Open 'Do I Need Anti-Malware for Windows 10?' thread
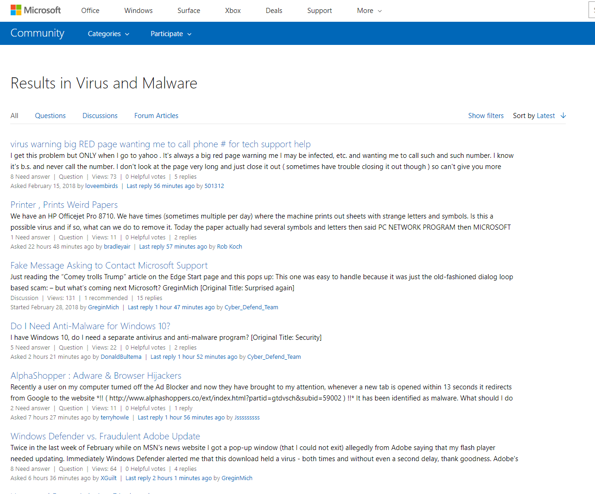595x494 pixels. click(x=90, y=326)
